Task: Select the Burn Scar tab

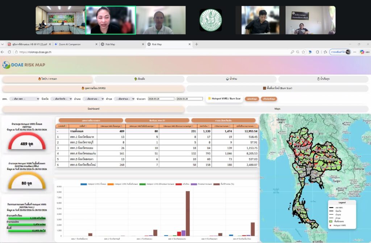Action: tap(278, 88)
